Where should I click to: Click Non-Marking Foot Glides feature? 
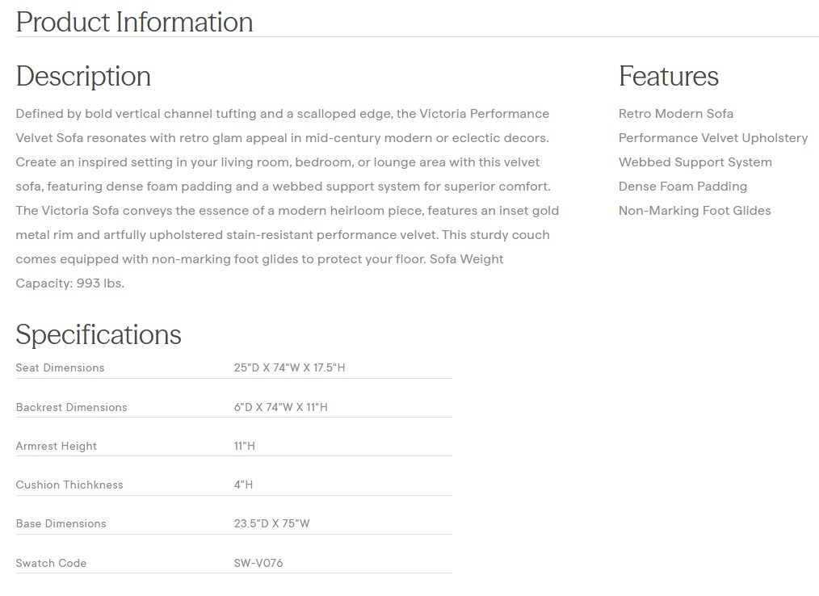(x=694, y=211)
